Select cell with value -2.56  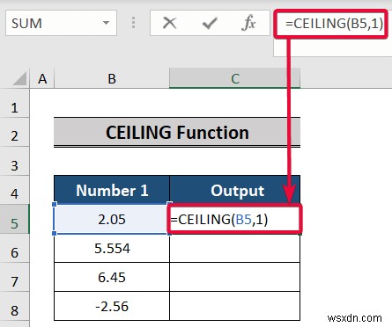pos(112,306)
